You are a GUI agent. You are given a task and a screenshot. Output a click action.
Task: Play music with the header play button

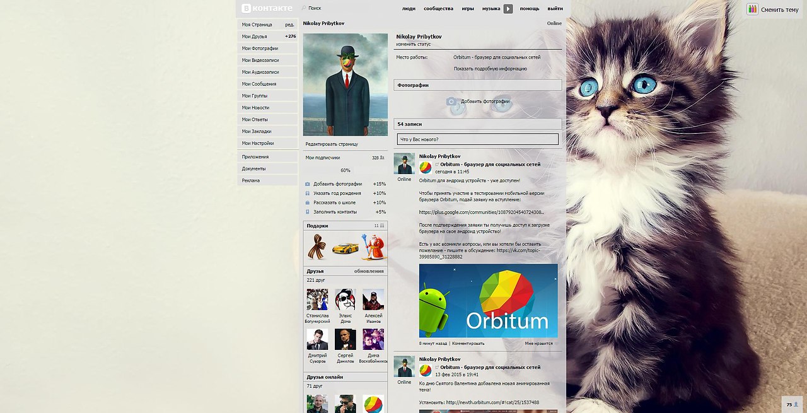(508, 9)
